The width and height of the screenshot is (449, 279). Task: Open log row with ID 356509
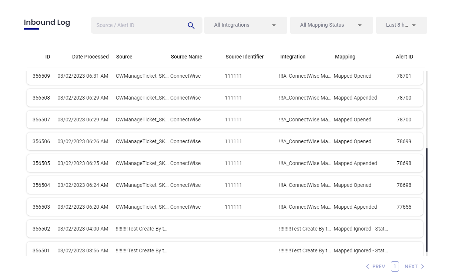(x=224, y=76)
